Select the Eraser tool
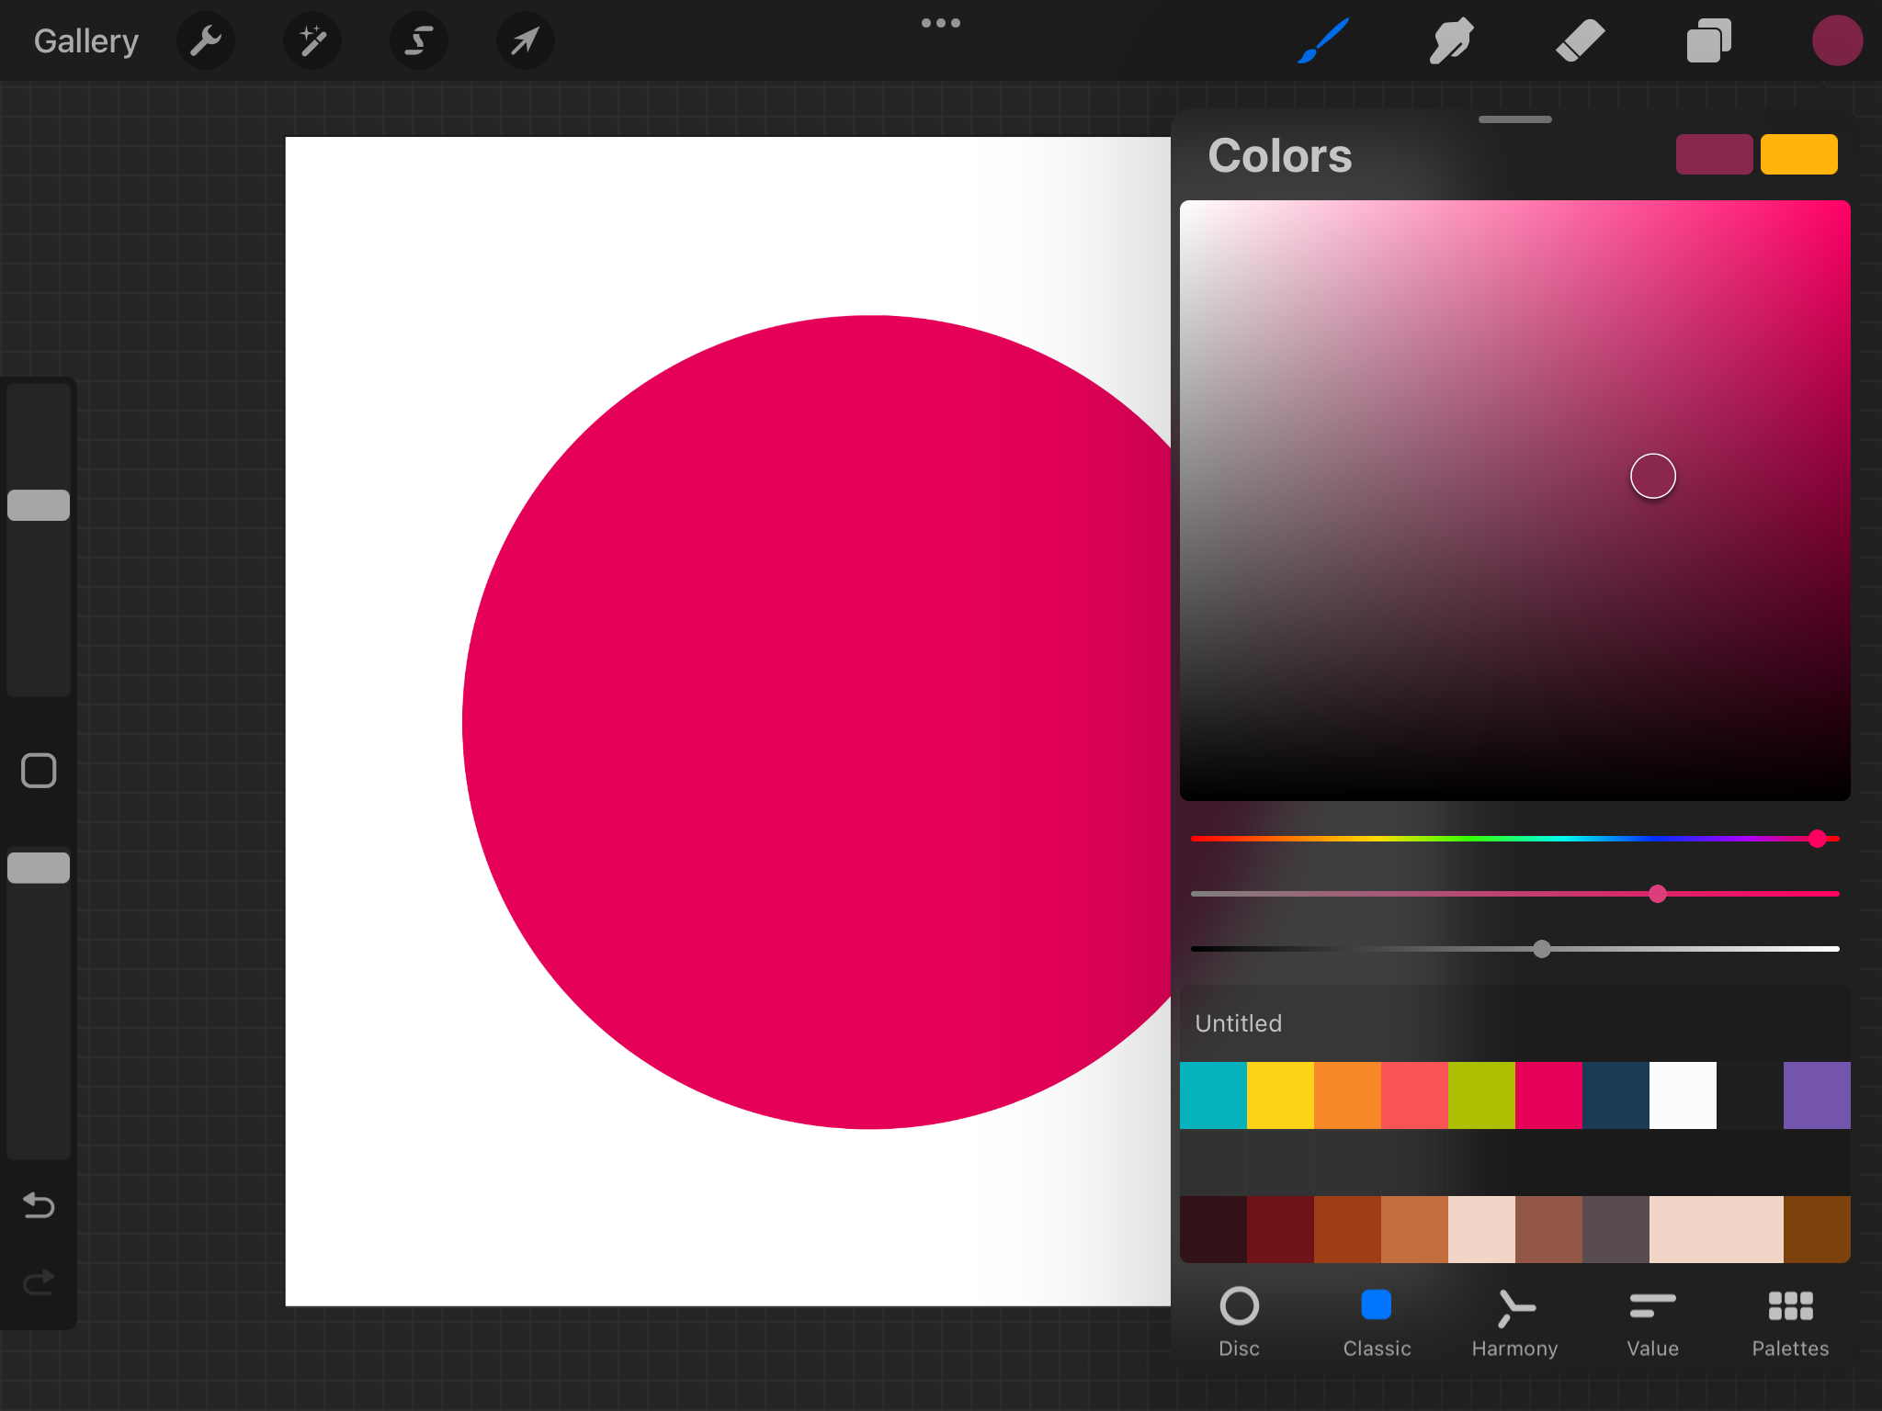Viewport: 1882px width, 1411px height. pos(1581,40)
